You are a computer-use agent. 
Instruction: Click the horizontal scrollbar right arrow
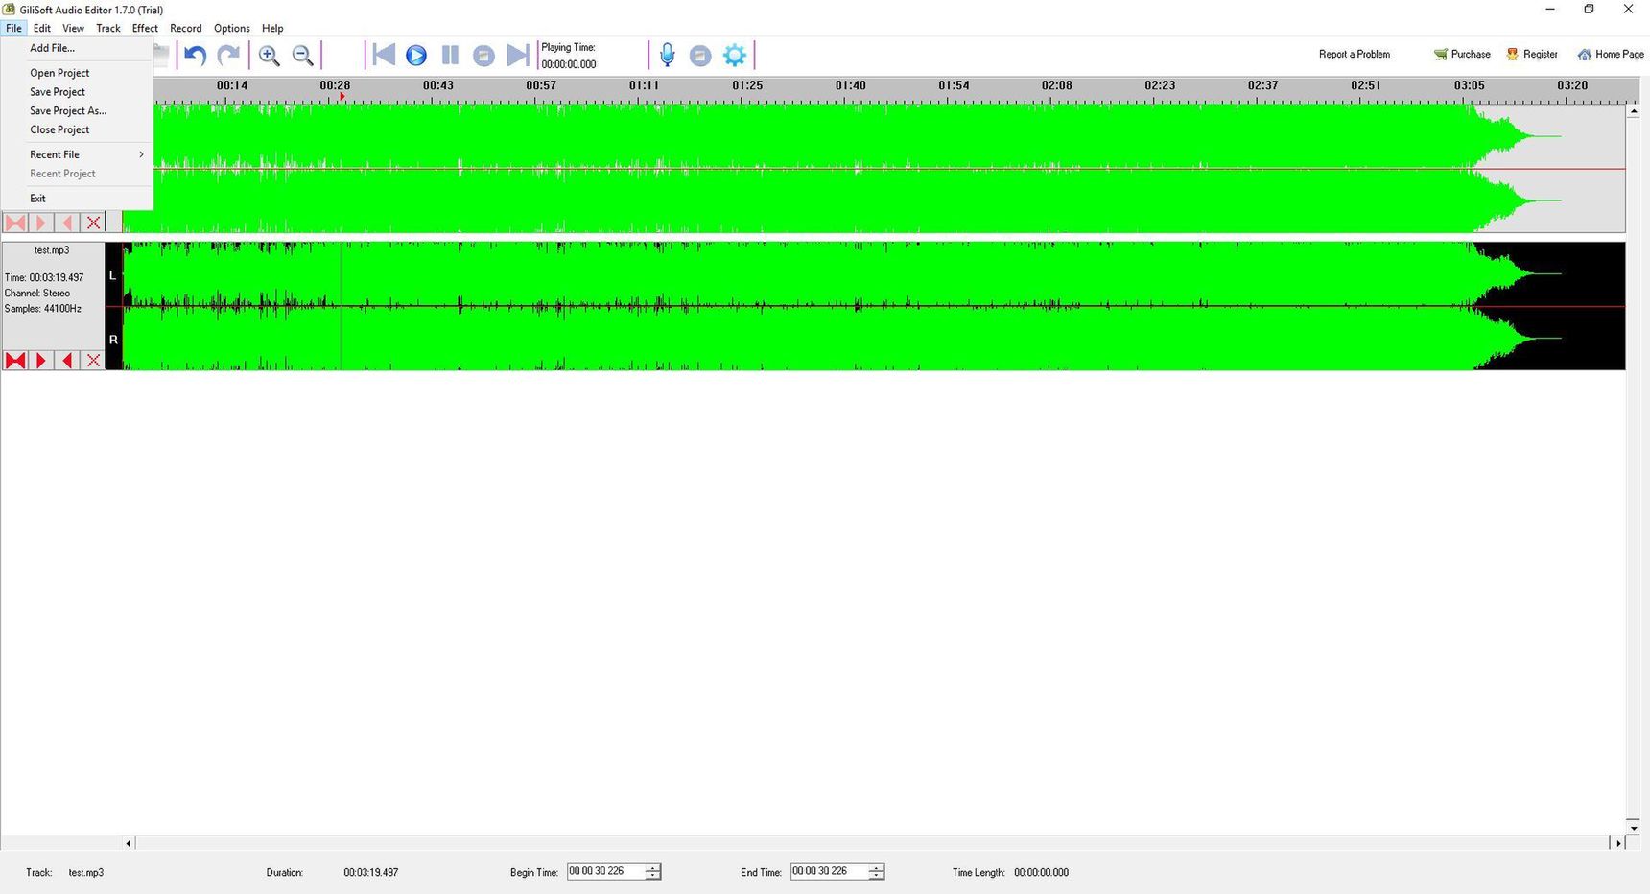tap(1618, 843)
